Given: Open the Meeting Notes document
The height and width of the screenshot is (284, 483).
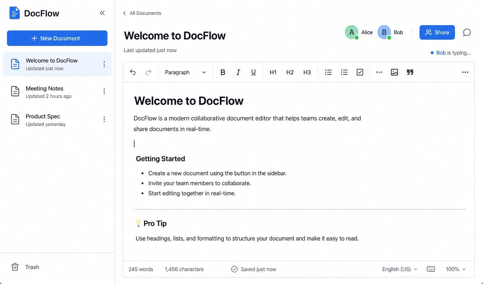Looking at the screenshot, I should tap(57, 92).
